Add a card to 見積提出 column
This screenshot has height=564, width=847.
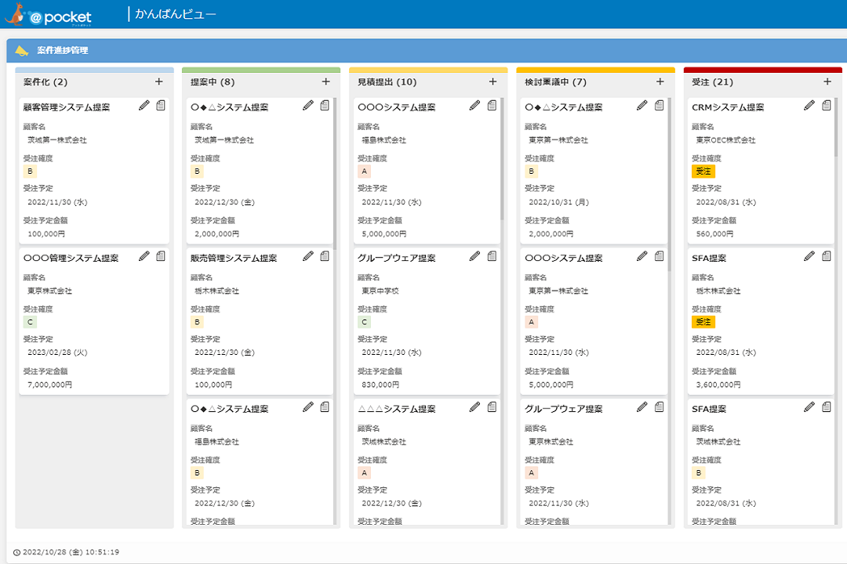(493, 81)
